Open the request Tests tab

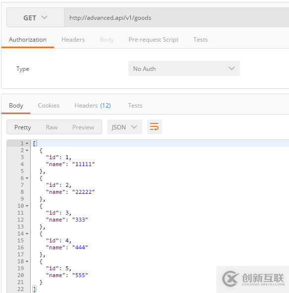point(200,40)
